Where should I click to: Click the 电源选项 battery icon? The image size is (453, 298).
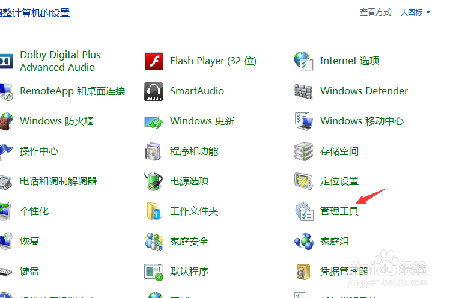coord(153,181)
